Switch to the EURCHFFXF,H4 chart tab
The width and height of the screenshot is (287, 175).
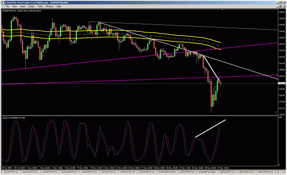point(187,172)
